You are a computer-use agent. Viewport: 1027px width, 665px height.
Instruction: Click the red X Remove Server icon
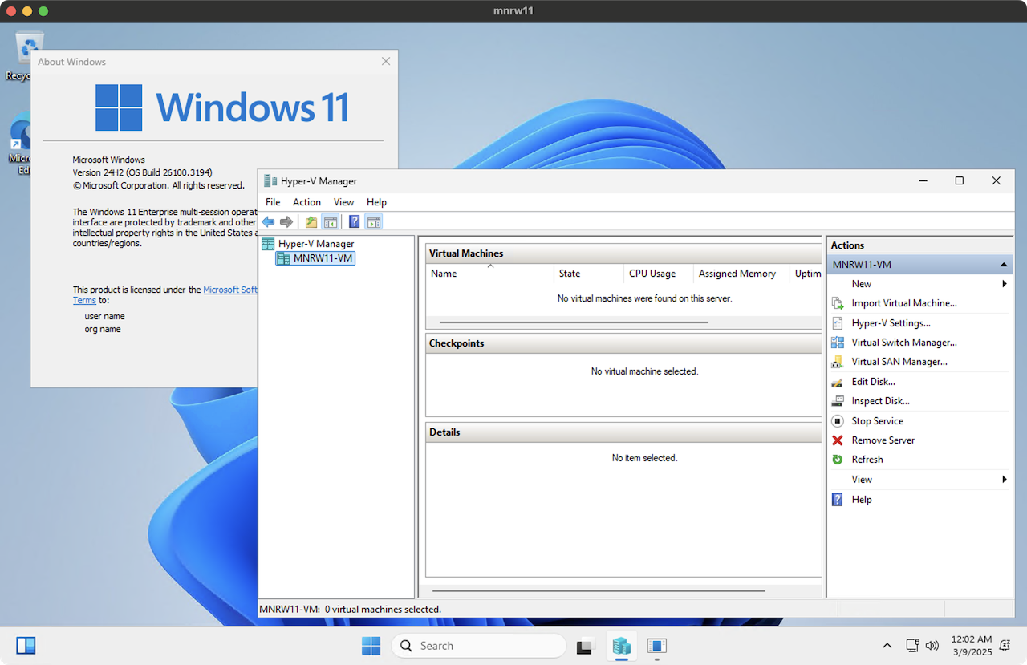coord(838,440)
